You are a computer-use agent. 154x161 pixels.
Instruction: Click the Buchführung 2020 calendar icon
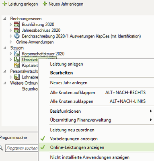click(x=17, y=25)
